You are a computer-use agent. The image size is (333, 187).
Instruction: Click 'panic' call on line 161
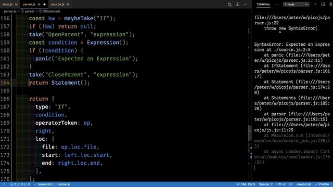[x=43, y=59]
